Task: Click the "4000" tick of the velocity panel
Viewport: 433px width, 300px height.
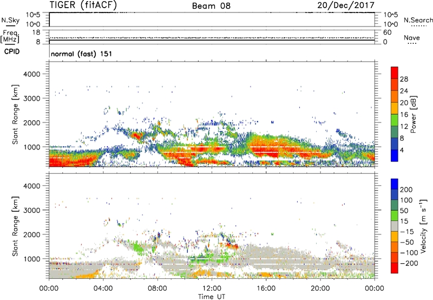Action: pos(32,186)
